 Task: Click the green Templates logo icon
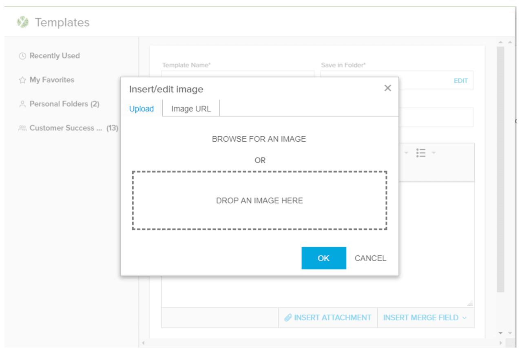23,22
